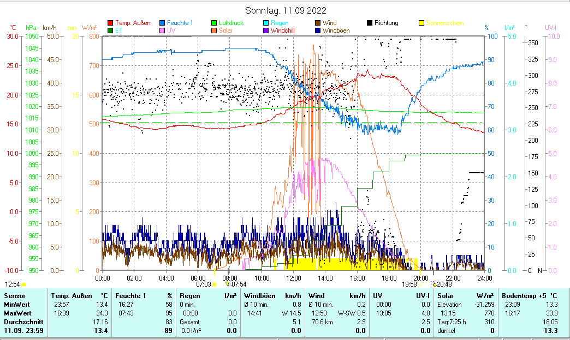Click the black Richtung legend square
Viewport: 570px width, 340px height.
click(370, 23)
